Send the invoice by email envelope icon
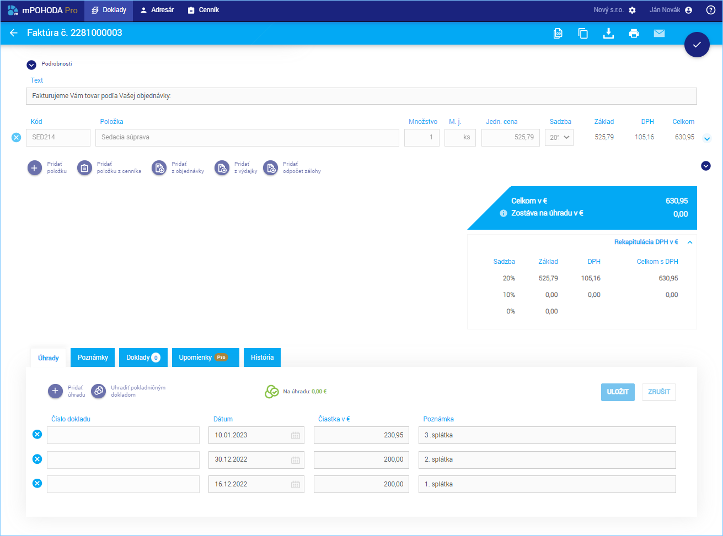Viewport: 723px width, 536px height. (659, 34)
